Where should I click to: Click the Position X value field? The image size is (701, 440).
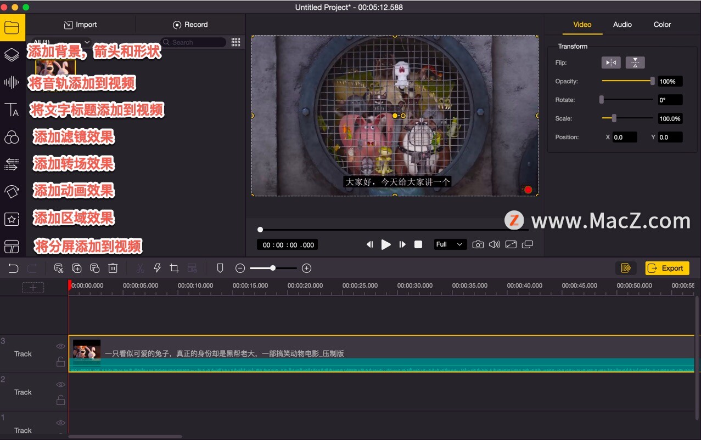click(x=625, y=137)
